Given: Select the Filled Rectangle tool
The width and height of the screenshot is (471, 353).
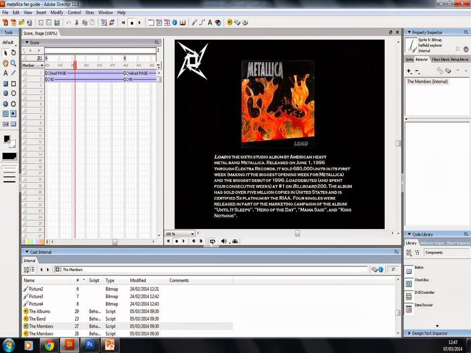Looking at the screenshot, I should (x=5, y=83).
